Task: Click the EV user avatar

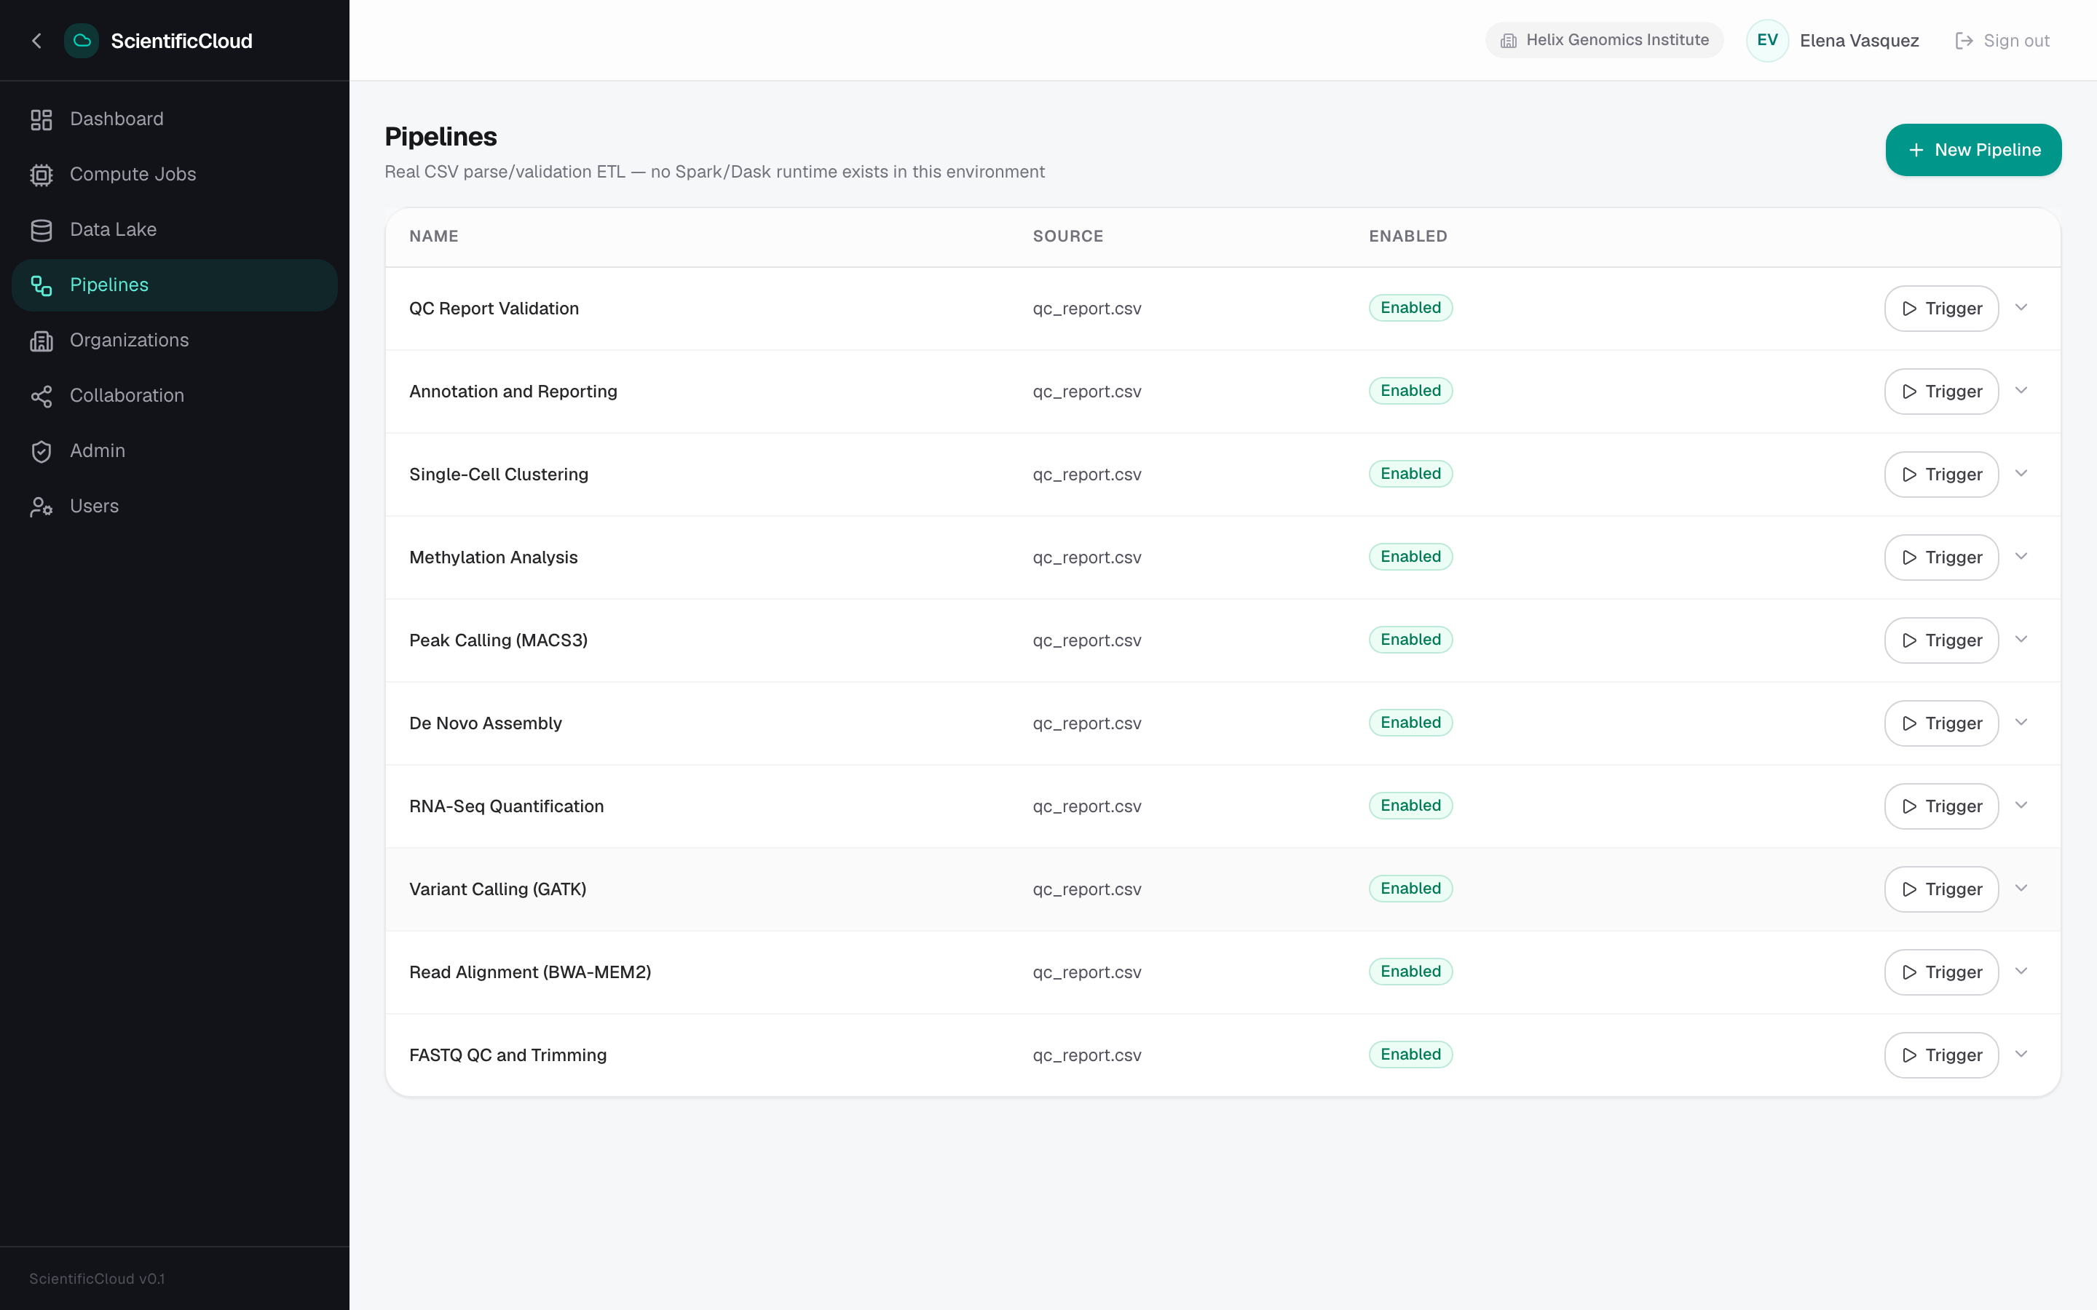Action: [1768, 41]
